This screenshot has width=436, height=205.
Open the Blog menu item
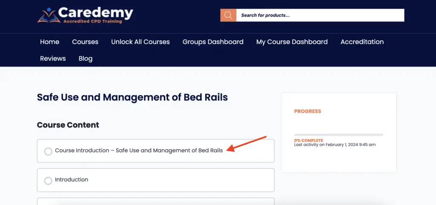coord(86,59)
